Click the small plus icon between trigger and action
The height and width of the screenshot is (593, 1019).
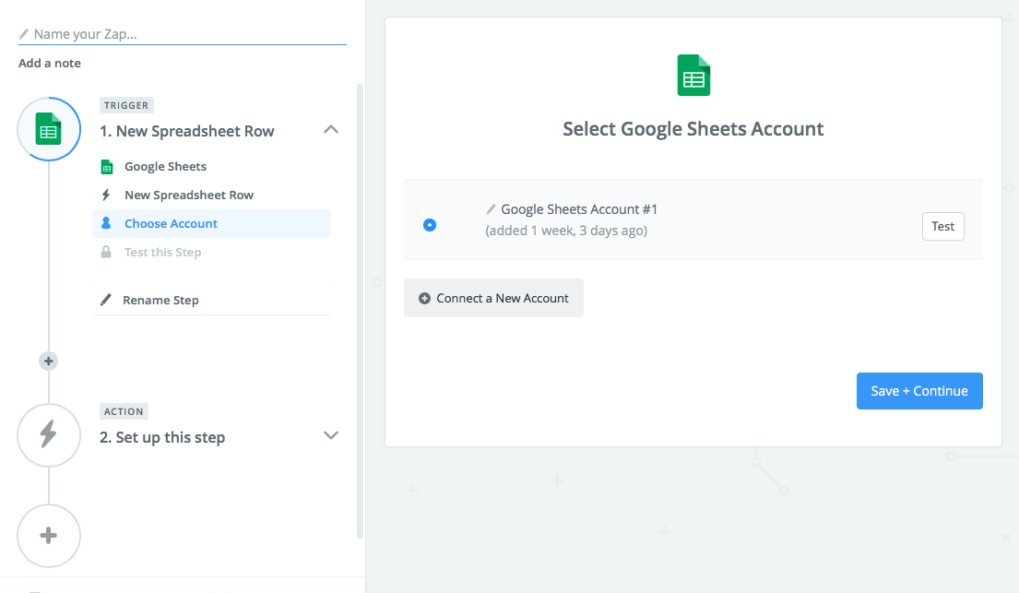[48, 361]
